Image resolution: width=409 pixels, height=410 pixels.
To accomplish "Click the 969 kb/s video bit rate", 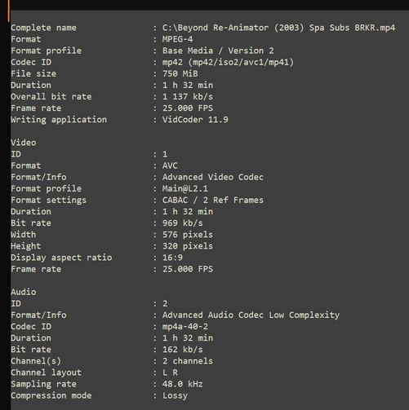I will (183, 223).
